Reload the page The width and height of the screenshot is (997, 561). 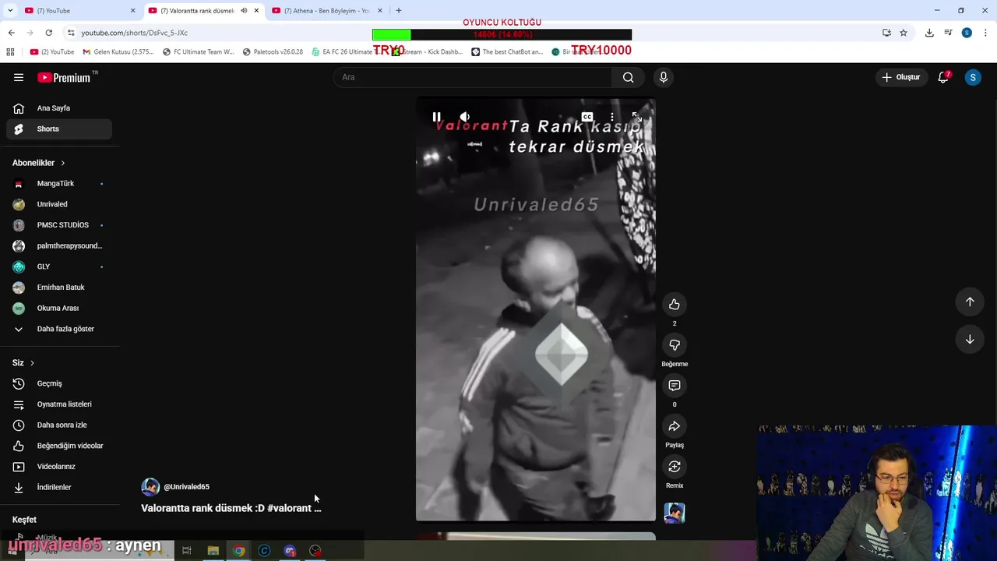pos(48,33)
